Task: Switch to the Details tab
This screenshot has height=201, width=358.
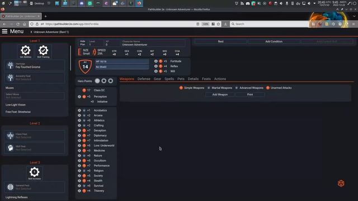Action: 193,79
